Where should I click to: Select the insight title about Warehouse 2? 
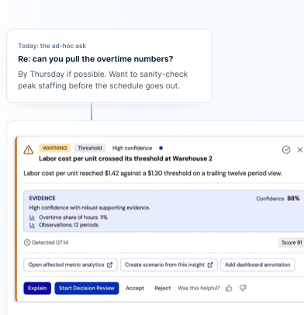[x=126, y=158]
